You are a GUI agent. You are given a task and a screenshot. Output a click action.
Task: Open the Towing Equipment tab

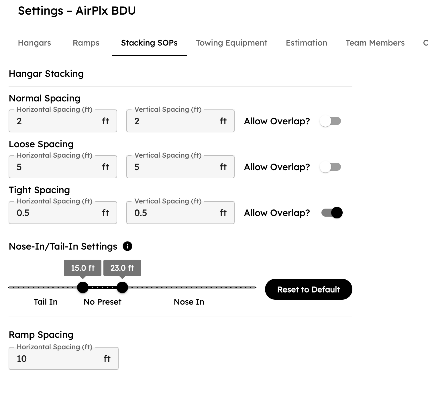click(231, 43)
